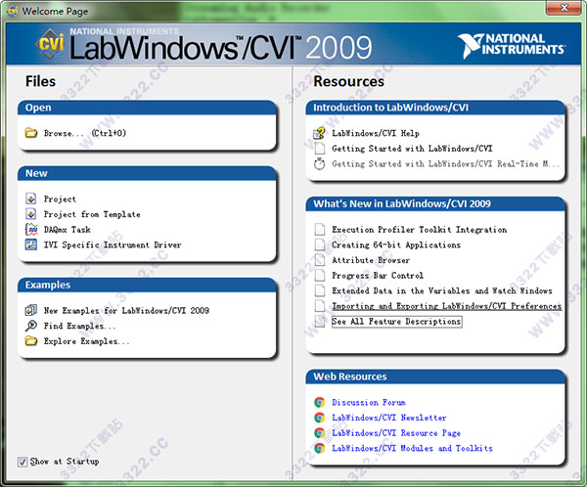Click the Real-Time Getting Started stopwatch icon
587x487 pixels.
pos(319,163)
